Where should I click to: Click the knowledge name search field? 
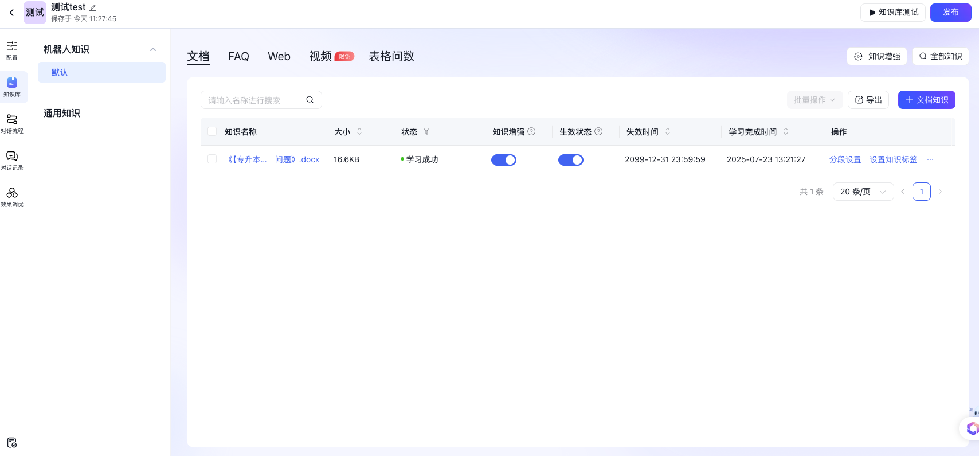pyautogui.click(x=255, y=100)
